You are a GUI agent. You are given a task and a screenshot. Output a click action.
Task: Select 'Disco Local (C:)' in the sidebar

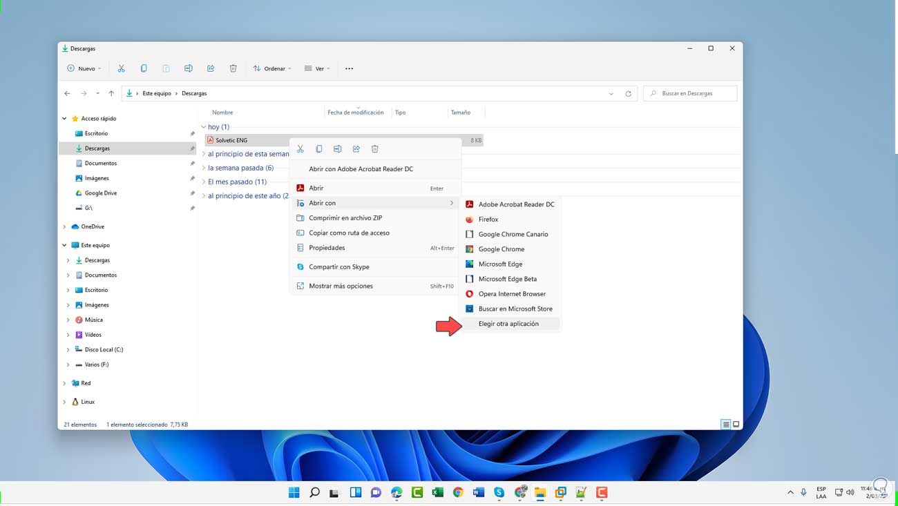(x=104, y=349)
